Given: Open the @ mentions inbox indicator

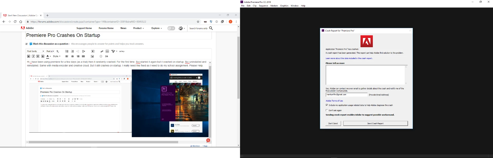Looking at the screenshot, I should tap(171, 28).
